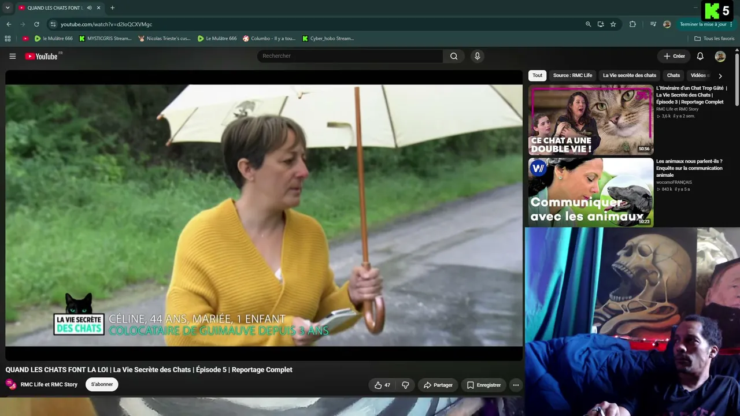Click the search magnifier button on YouTube
This screenshot has height=416, width=740.
[x=454, y=56]
